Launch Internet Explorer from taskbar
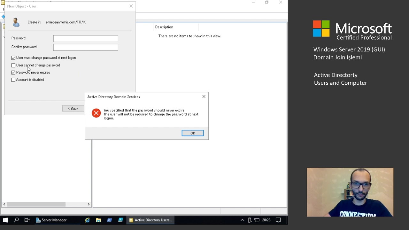409x230 pixels. pyautogui.click(x=87, y=220)
